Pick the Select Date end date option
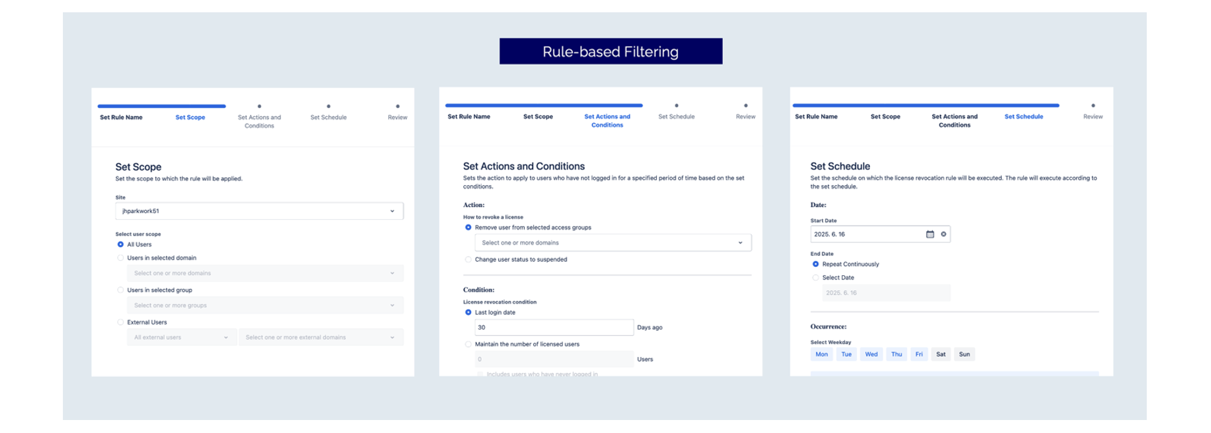The width and height of the screenshot is (1211, 433). click(815, 278)
